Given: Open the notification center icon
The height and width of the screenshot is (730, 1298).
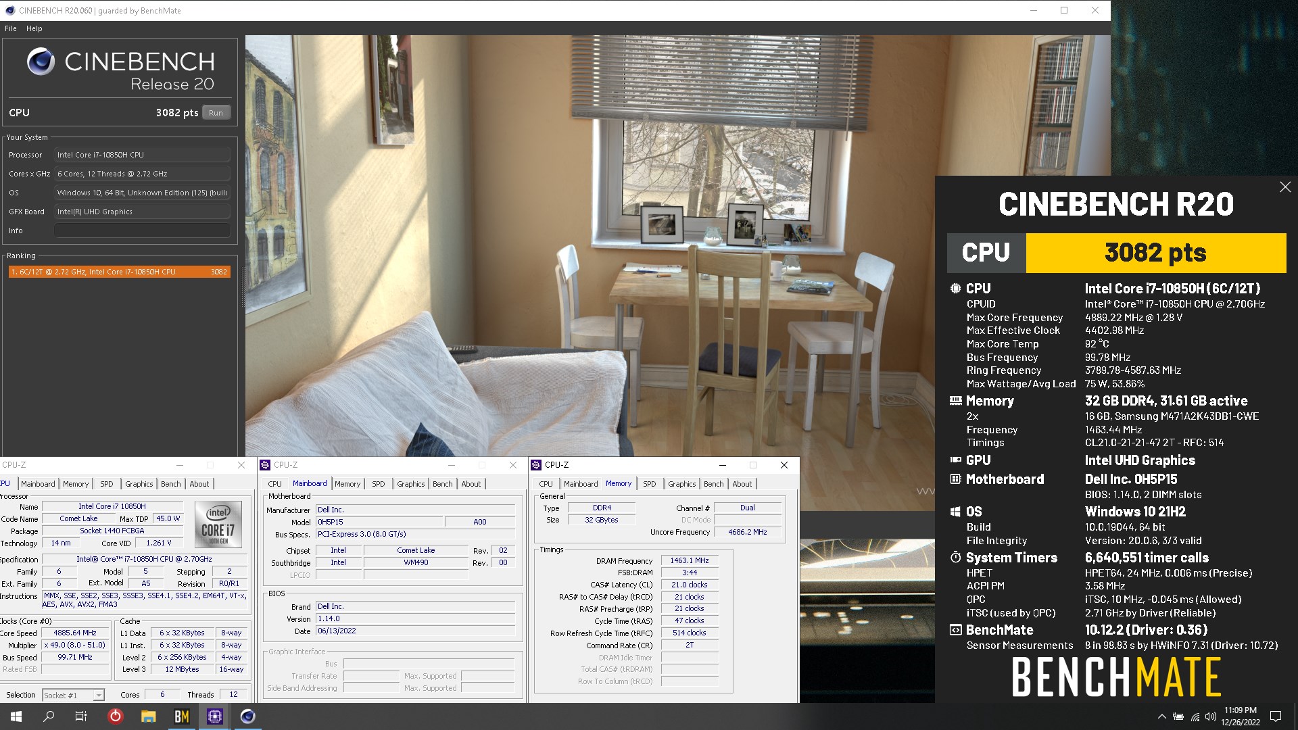Looking at the screenshot, I should click(1276, 716).
